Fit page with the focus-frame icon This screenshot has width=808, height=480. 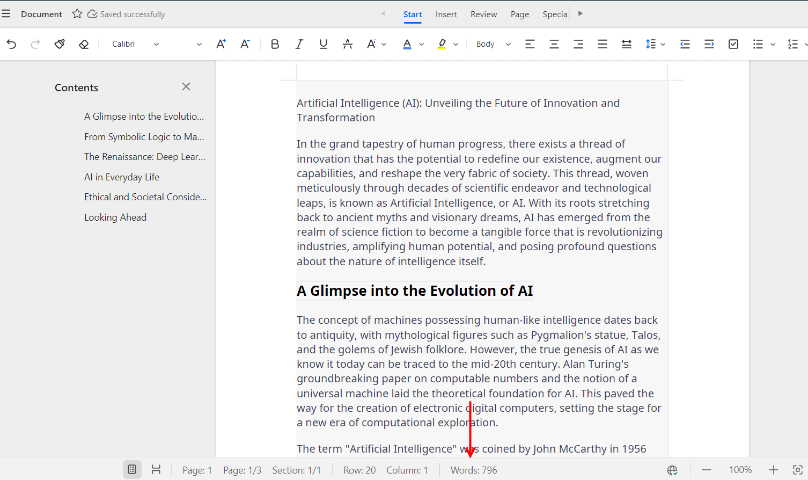click(798, 470)
